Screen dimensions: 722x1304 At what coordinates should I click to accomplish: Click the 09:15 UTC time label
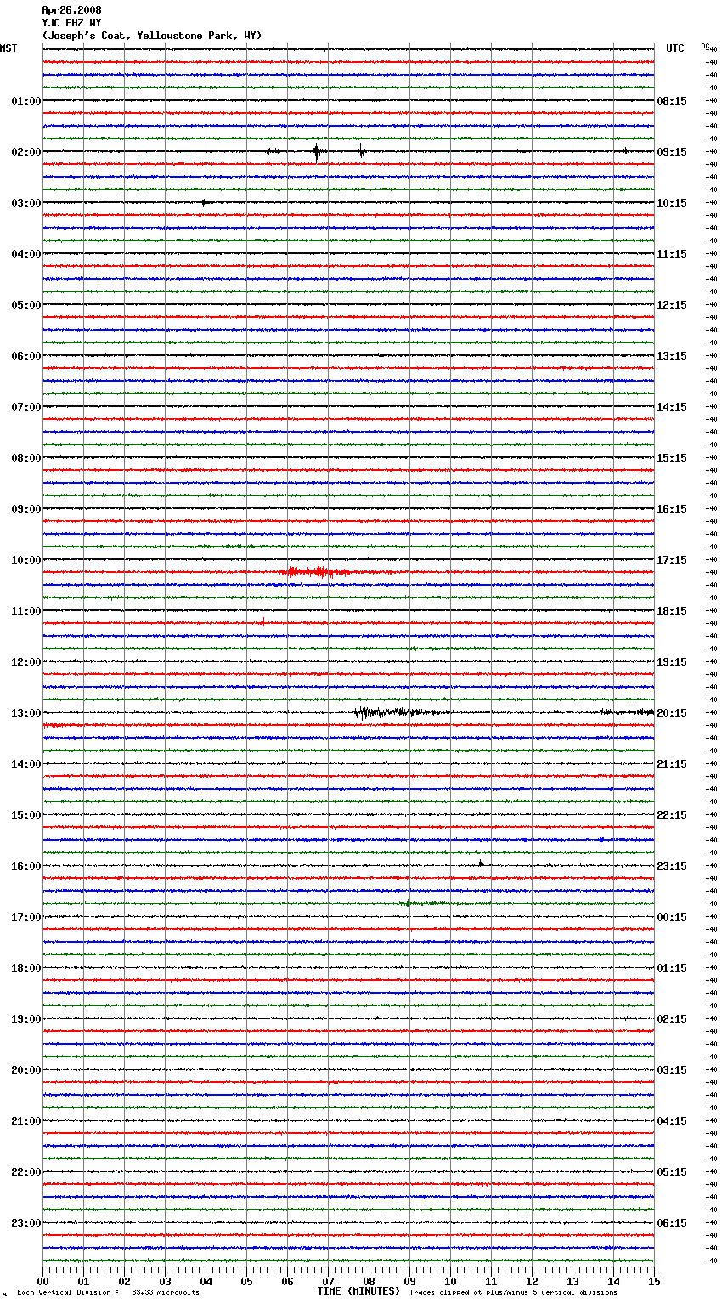click(x=672, y=152)
